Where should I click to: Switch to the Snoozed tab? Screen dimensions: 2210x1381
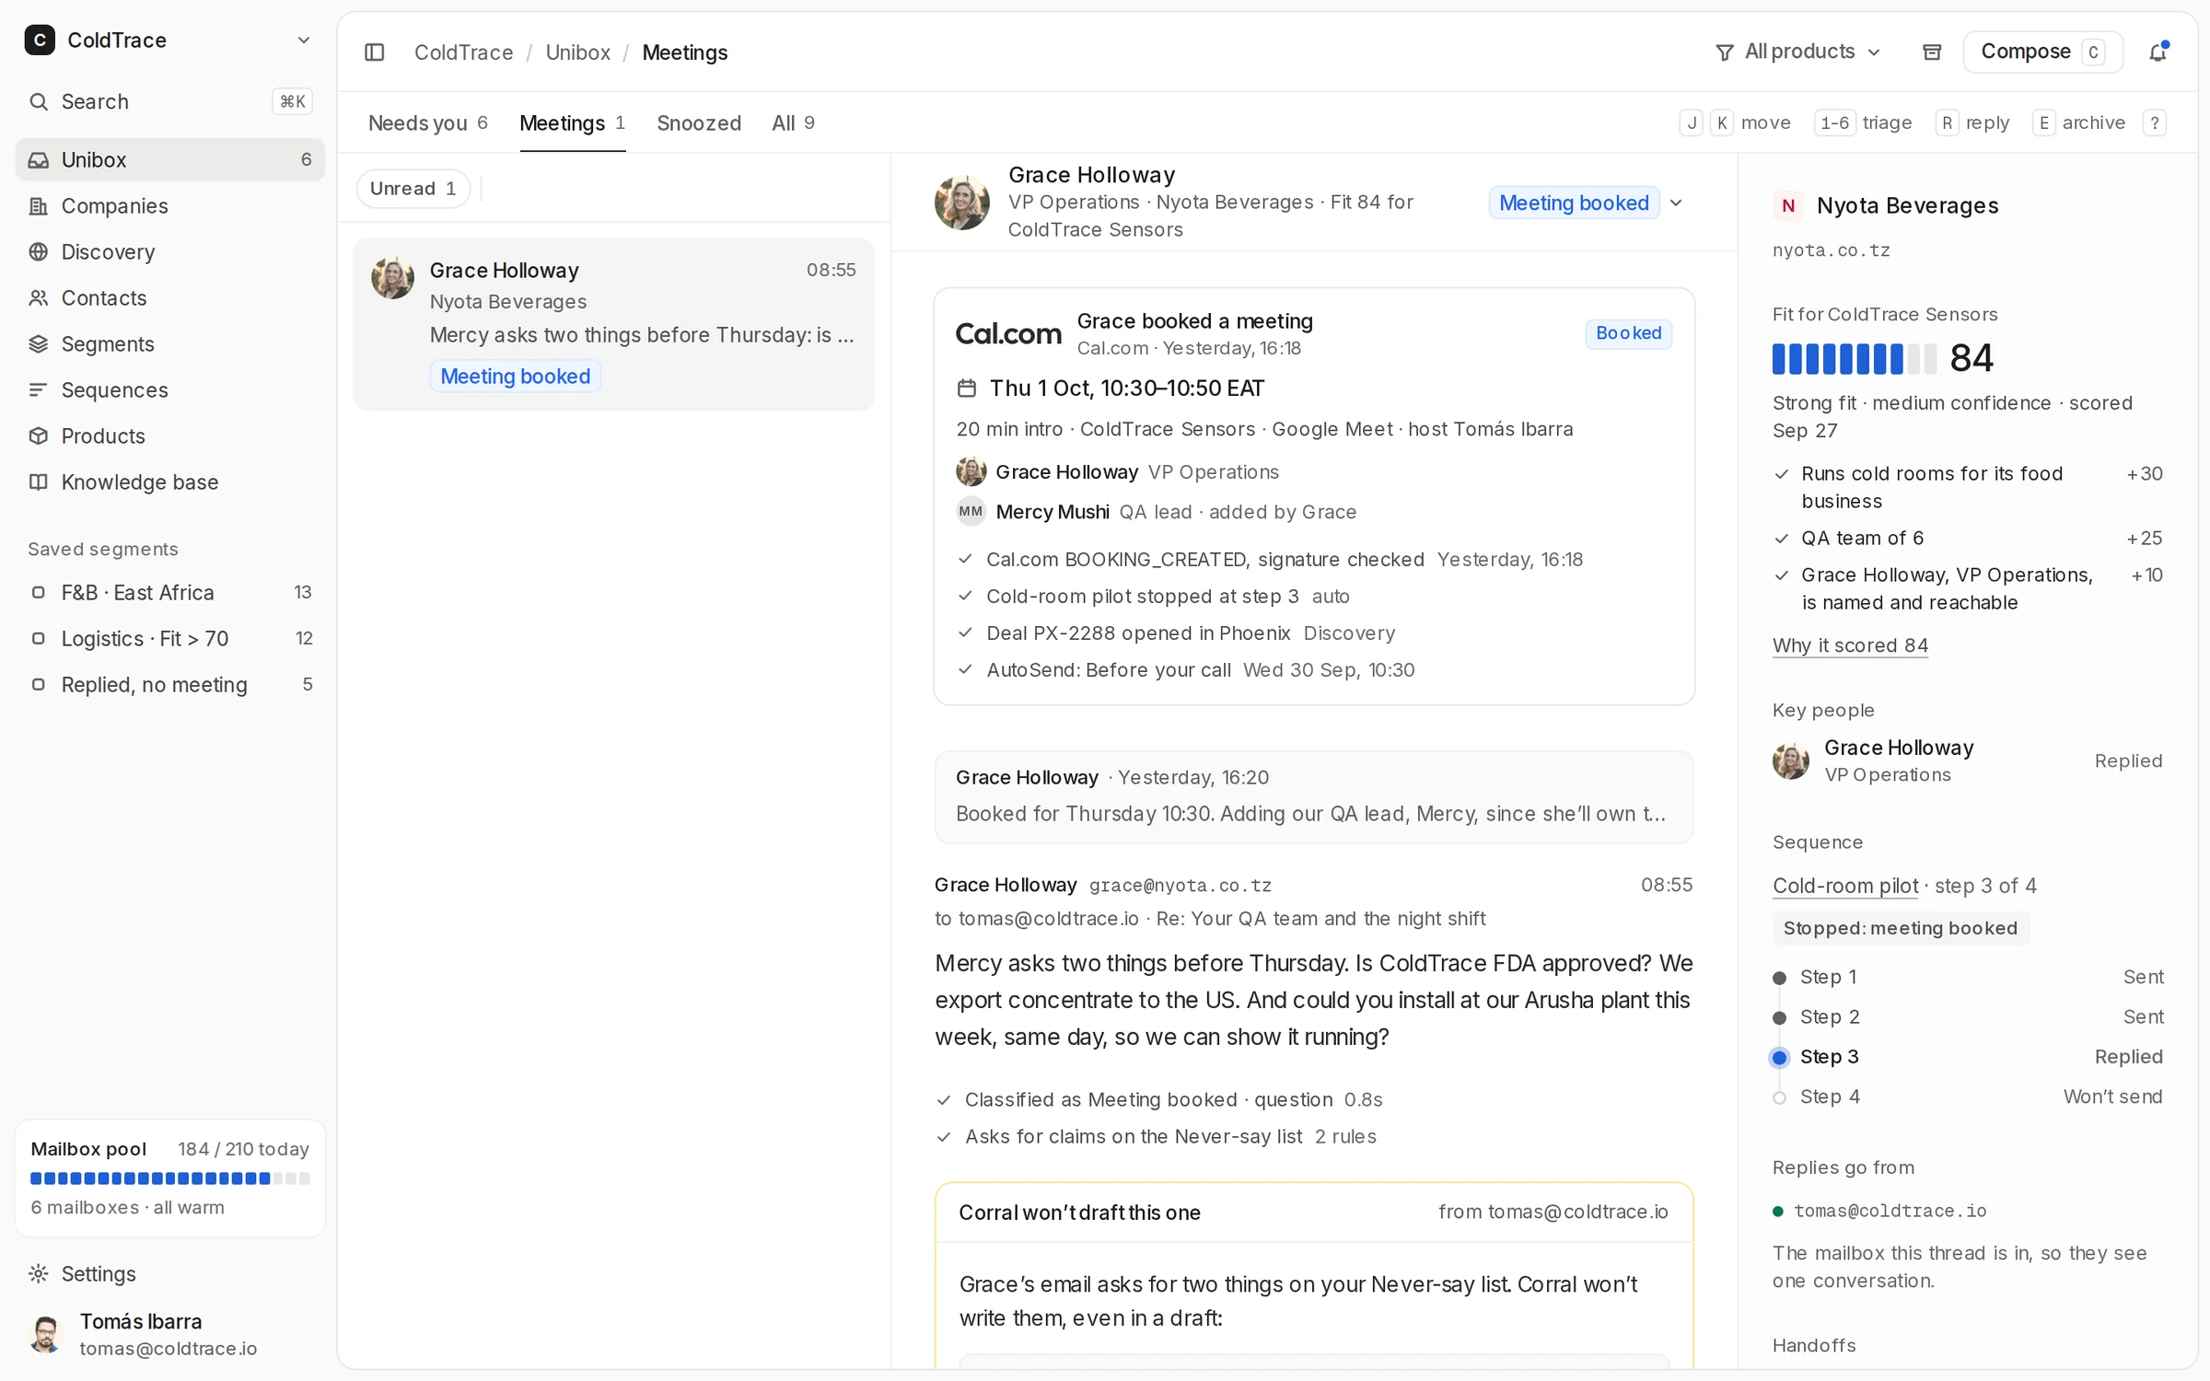(699, 123)
